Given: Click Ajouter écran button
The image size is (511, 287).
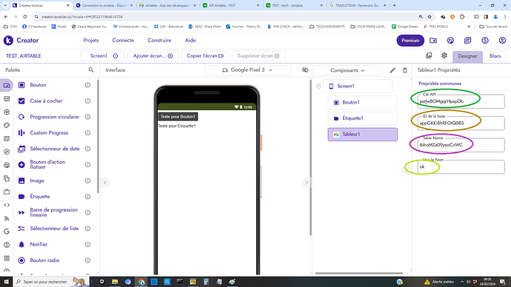Looking at the screenshot, I should [x=153, y=56].
